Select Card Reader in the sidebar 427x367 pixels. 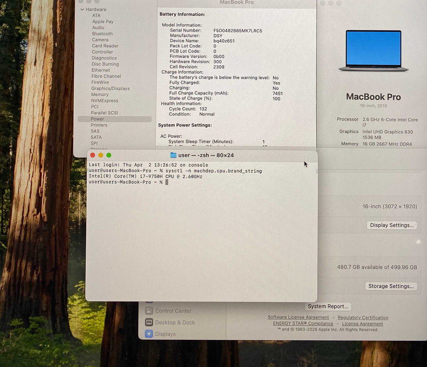105,46
